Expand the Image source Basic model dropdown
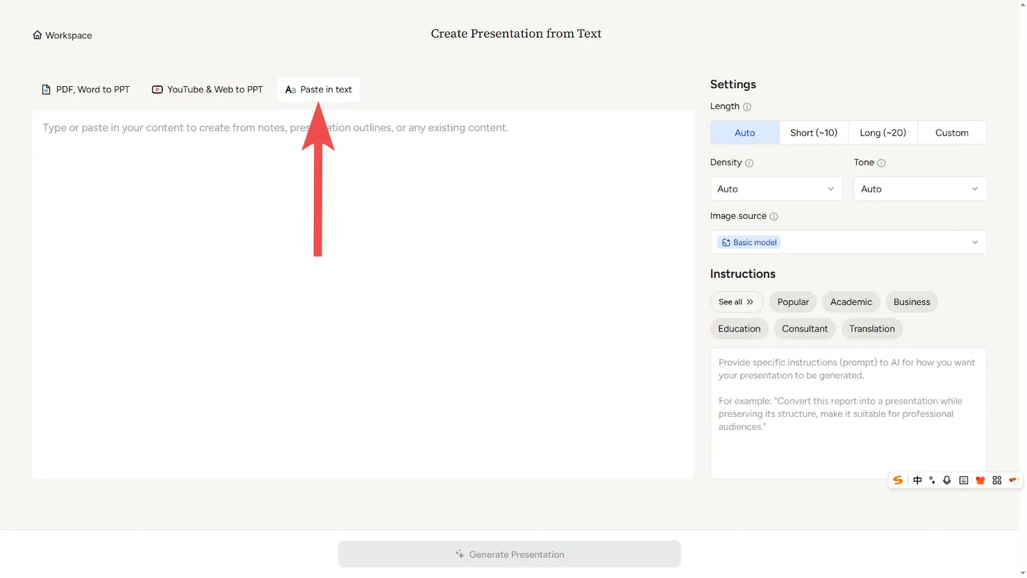Image resolution: width=1027 pixels, height=578 pixels. pos(848,242)
